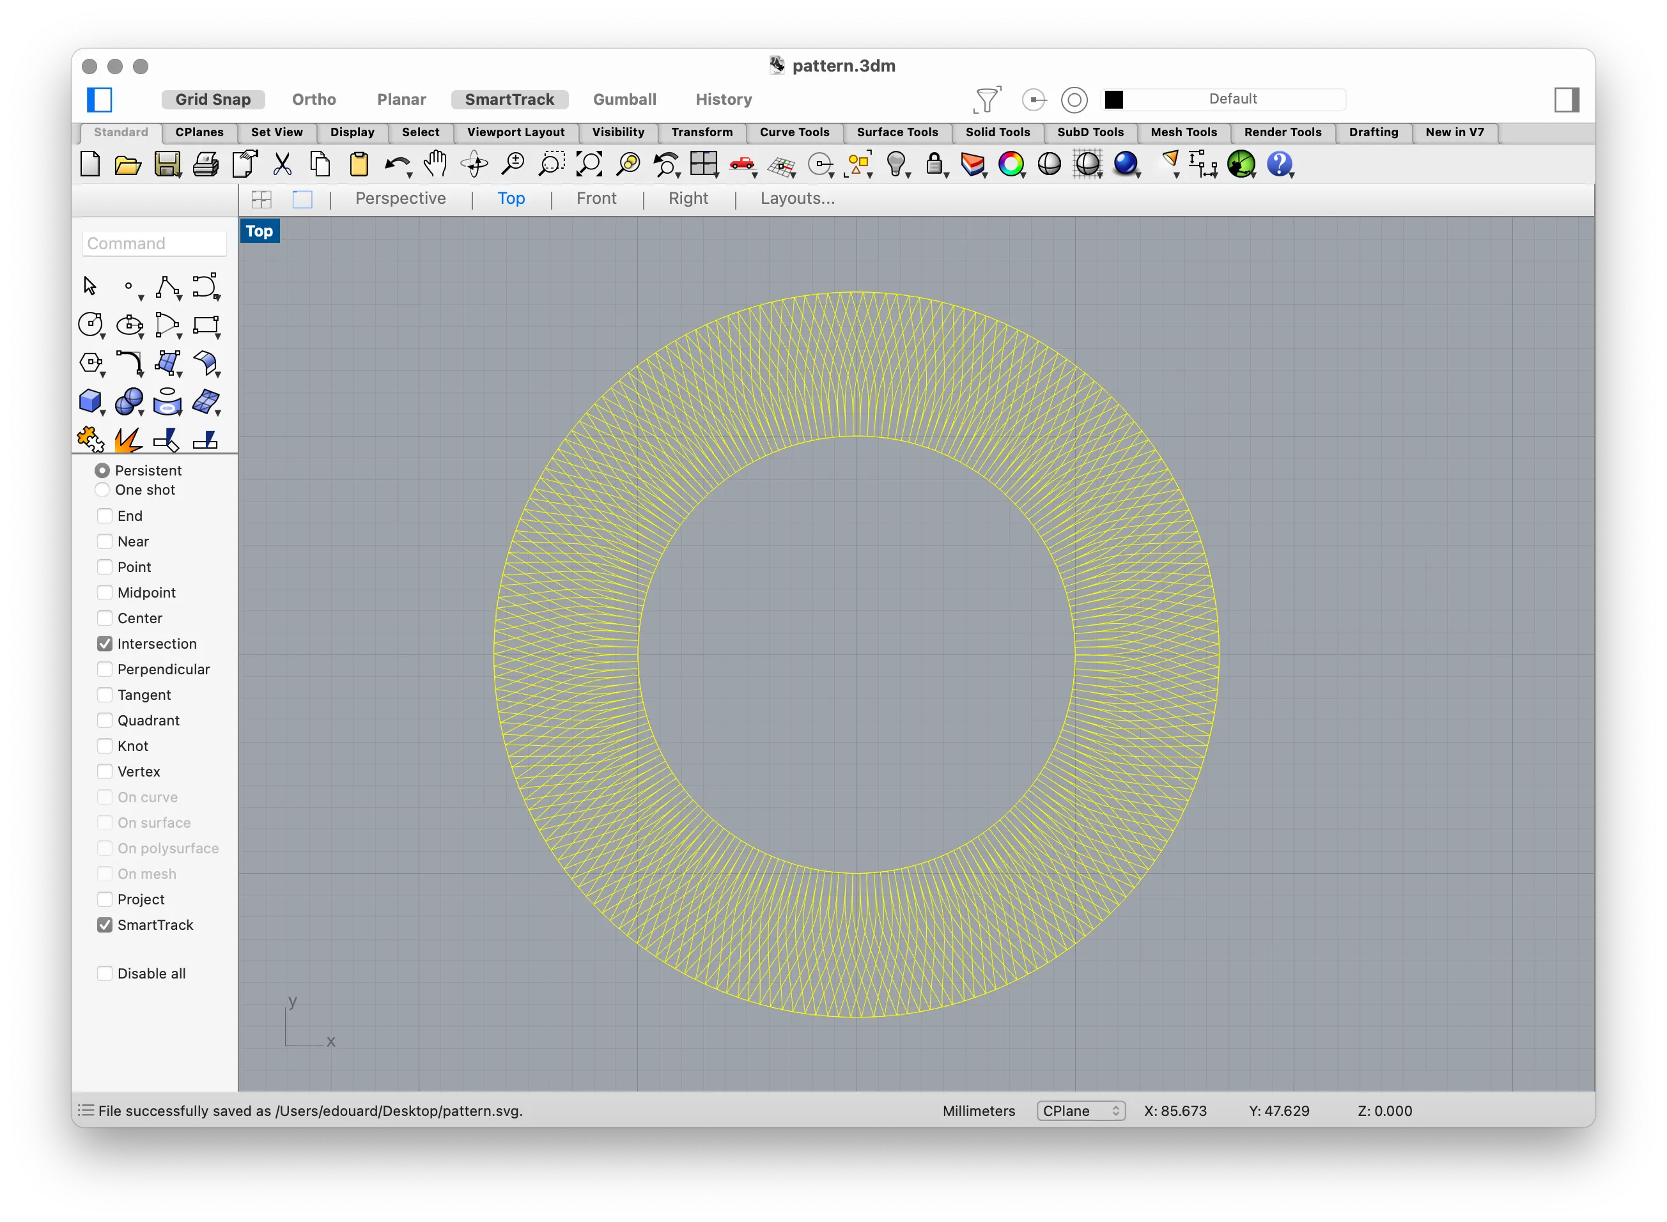
Task: Disable the Intersection object snap
Action: click(x=105, y=644)
